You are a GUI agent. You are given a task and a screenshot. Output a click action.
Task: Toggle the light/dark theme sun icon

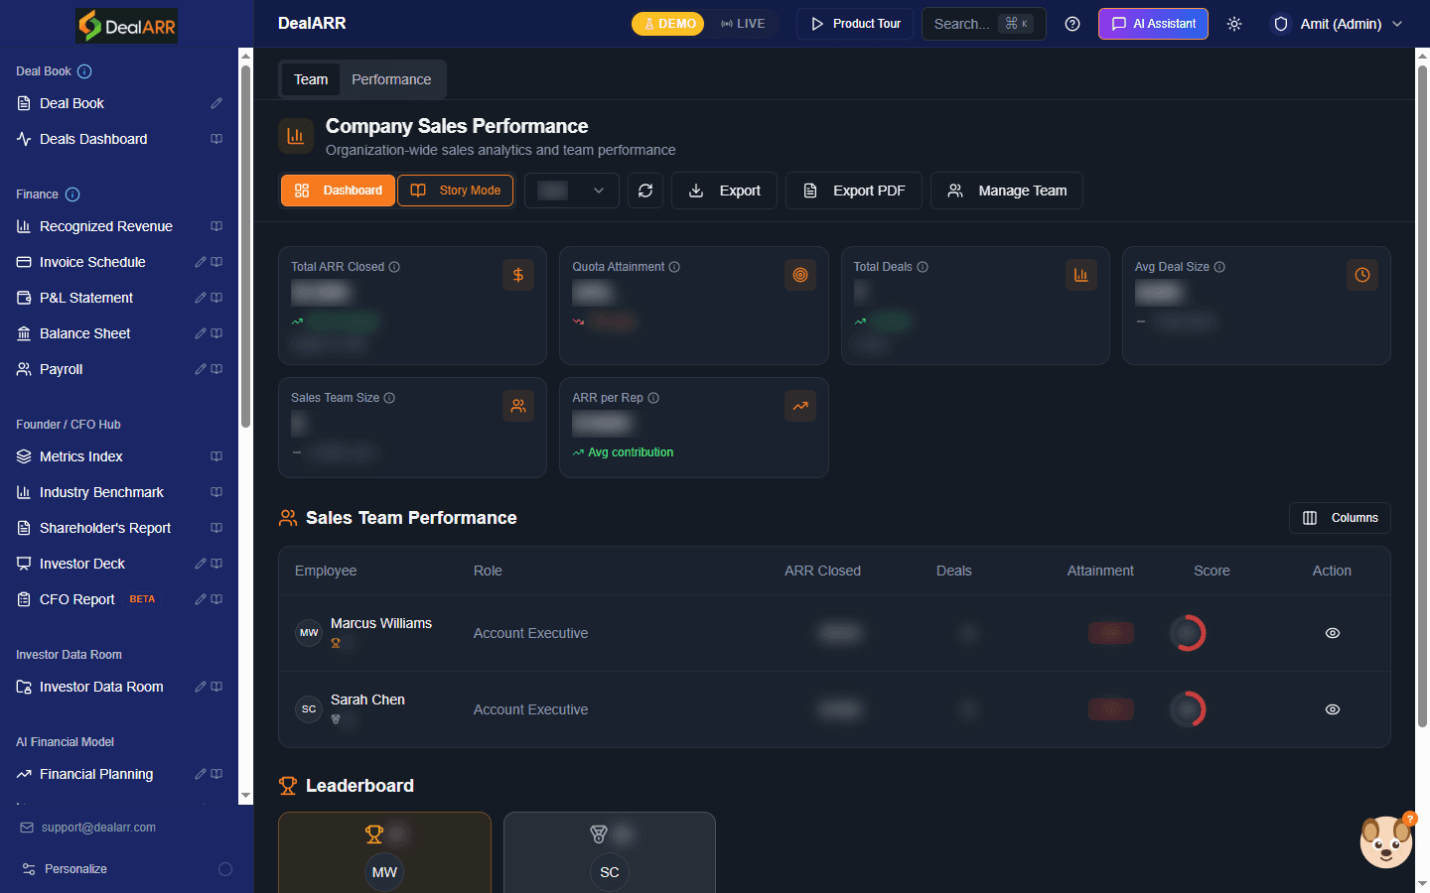coord(1234,24)
